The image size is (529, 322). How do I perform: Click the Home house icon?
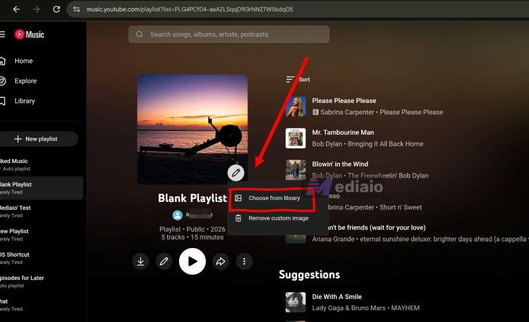click(3, 61)
